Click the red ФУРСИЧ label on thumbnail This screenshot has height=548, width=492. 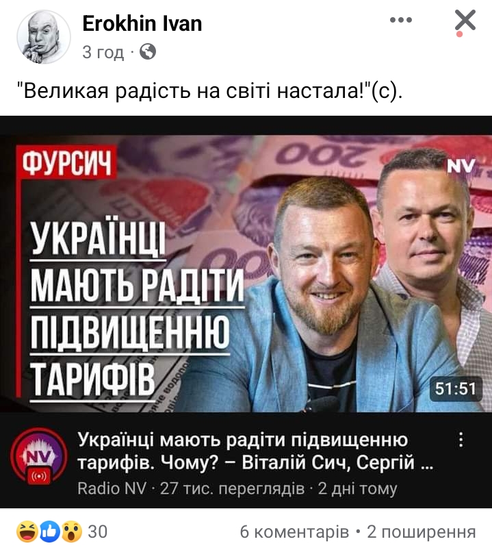click(x=66, y=164)
